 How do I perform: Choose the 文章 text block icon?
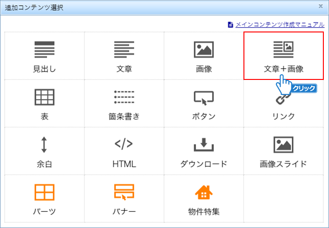pyautogui.click(x=124, y=49)
